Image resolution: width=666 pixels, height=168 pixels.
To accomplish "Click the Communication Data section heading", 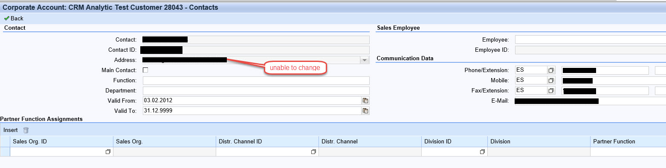I will point(405,58).
